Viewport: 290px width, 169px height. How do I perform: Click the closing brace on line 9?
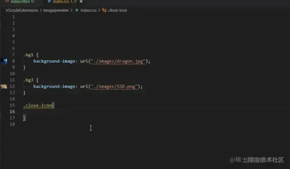point(24,68)
